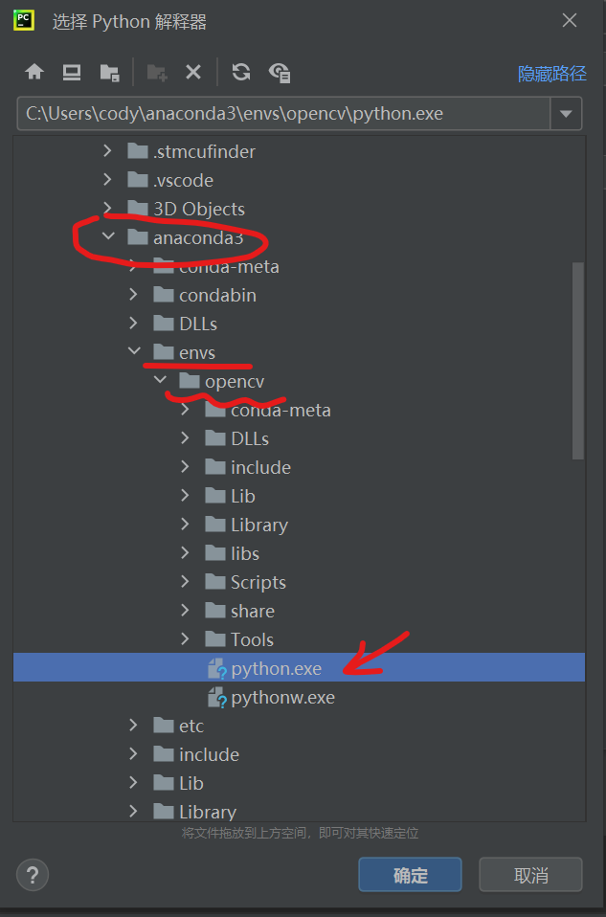
Task: Go to the home directory icon
Action: tap(34, 72)
